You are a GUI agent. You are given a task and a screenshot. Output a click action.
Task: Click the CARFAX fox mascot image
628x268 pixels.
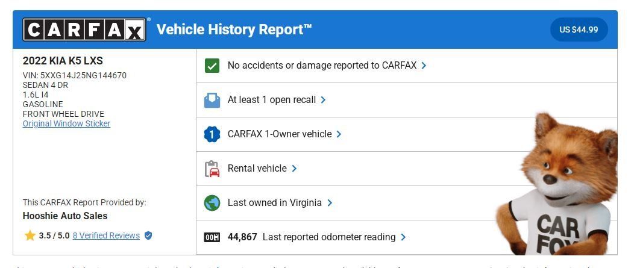point(559,185)
